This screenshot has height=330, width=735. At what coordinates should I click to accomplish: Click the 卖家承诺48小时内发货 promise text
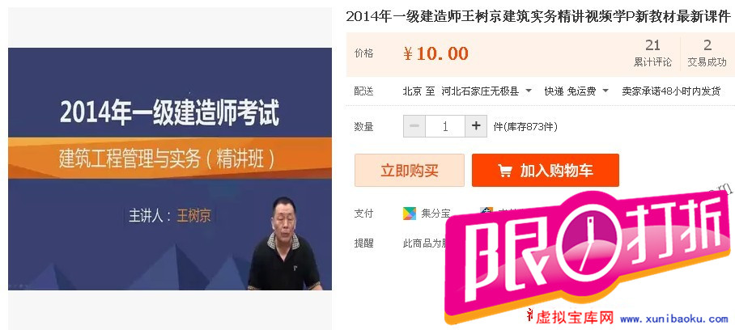[671, 91]
